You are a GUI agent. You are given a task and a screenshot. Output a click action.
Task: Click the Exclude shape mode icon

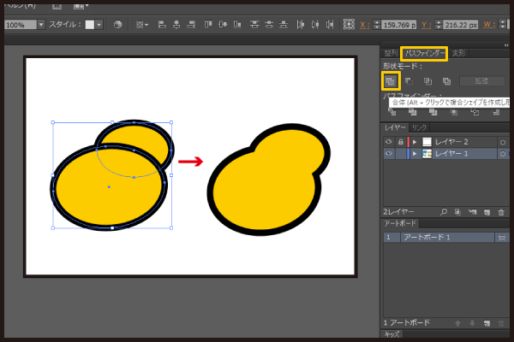tap(445, 80)
